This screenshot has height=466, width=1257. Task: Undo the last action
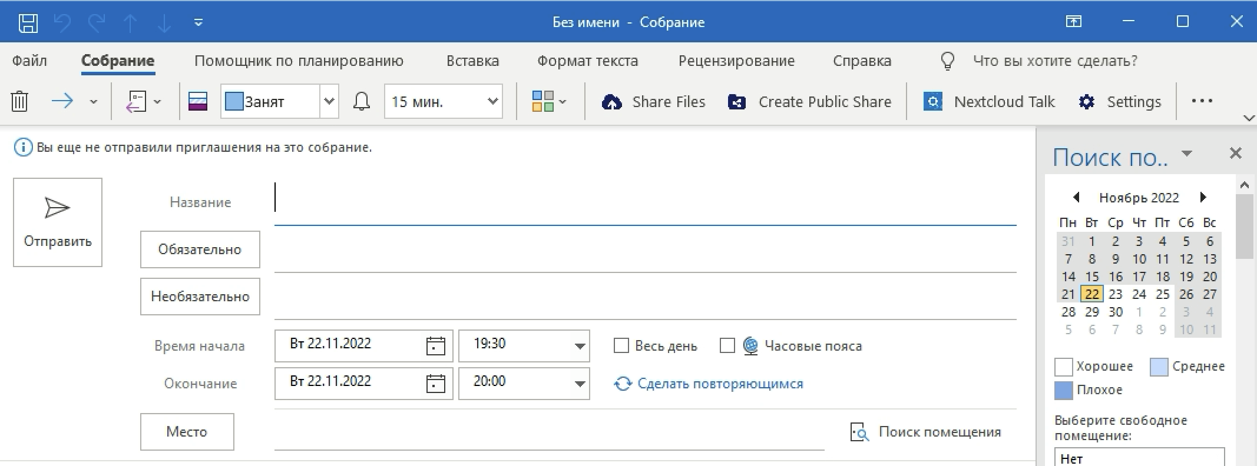pyautogui.click(x=62, y=22)
